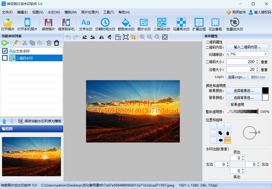Open the add watermark dropdown arrow

8,43
